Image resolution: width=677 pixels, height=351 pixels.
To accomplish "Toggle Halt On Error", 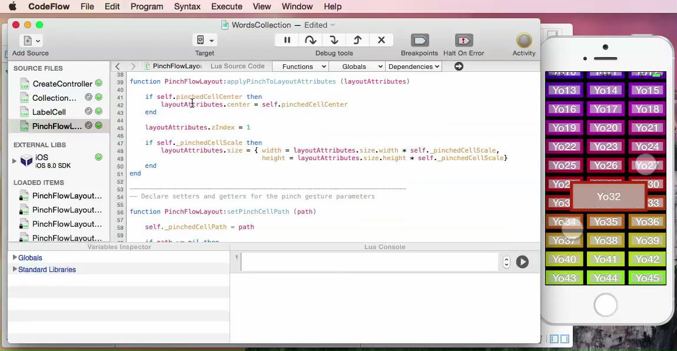I will (464, 41).
